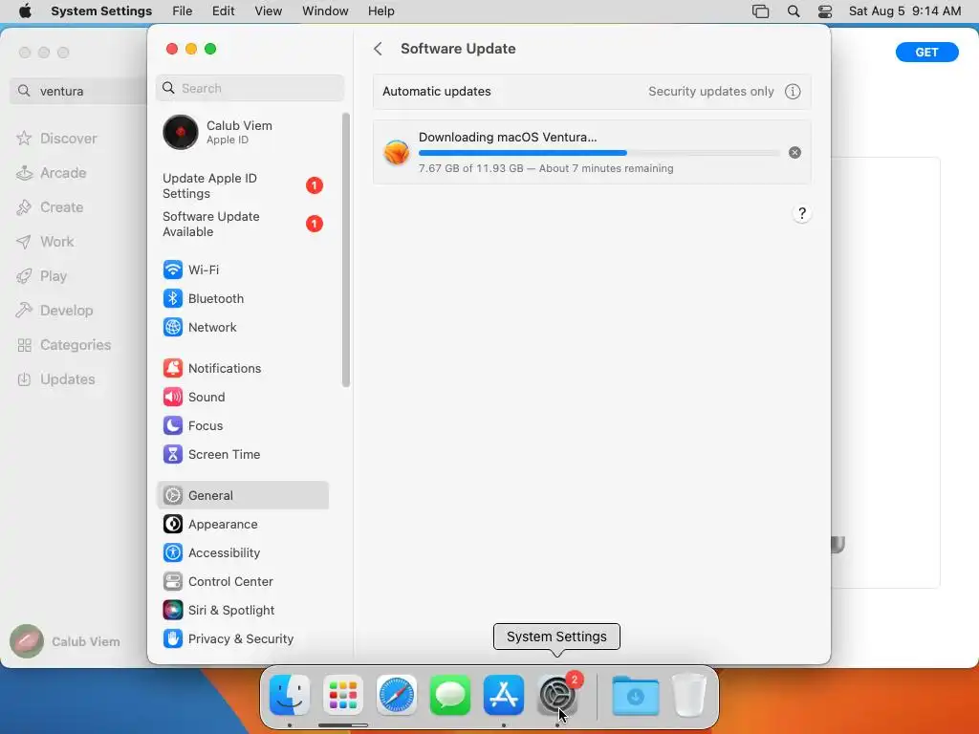This screenshot has width=979, height=734.
Task: Open Finder from the Dock
Action: (289, 695)
